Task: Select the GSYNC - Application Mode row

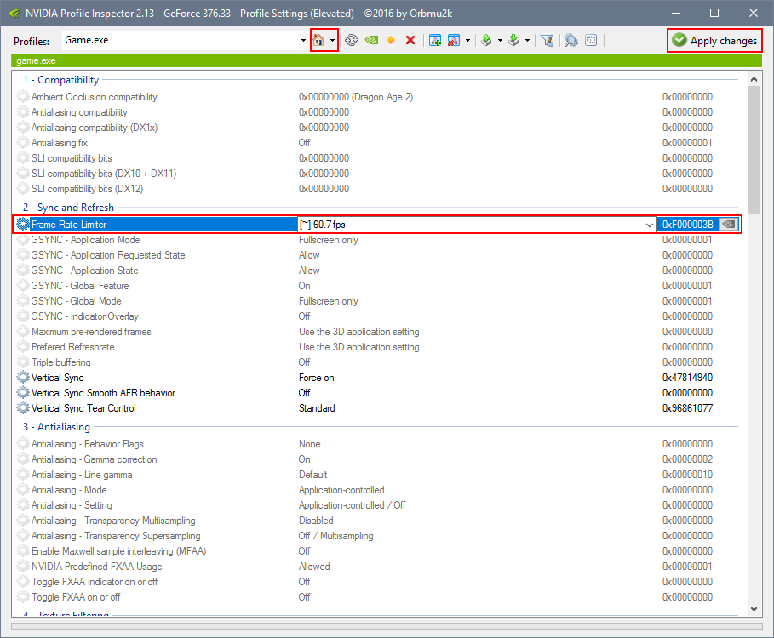Action: point(377,240)
